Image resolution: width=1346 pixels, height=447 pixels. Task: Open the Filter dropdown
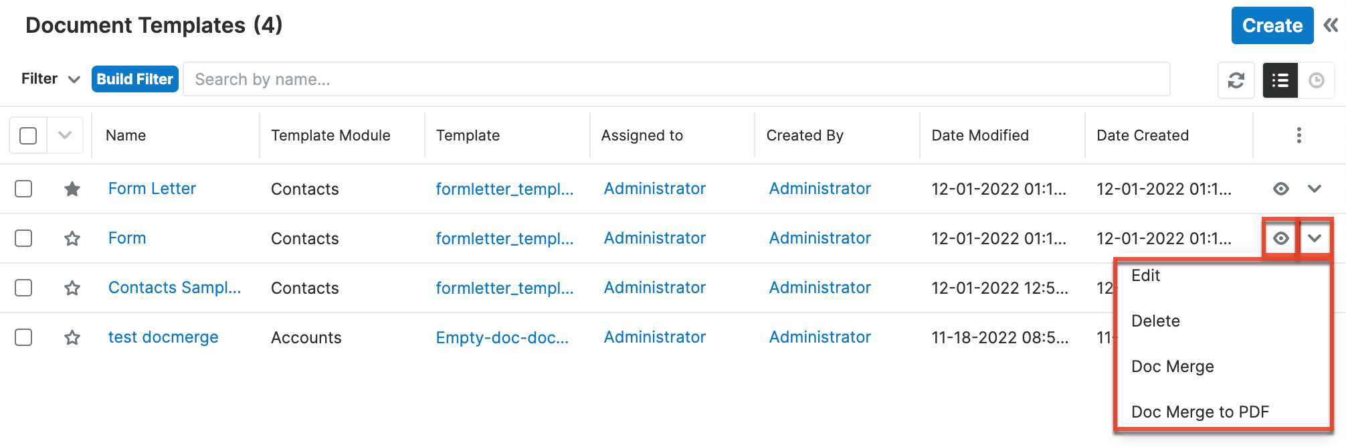click(x=50, y=78)
